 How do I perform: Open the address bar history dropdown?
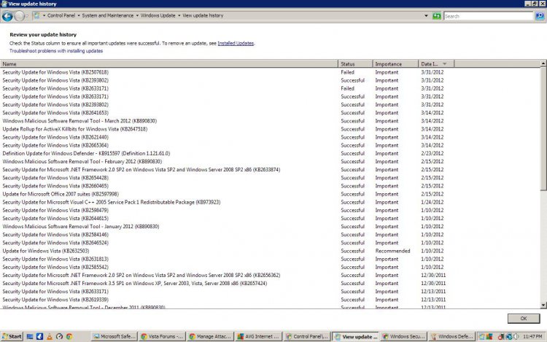click(426, 16)
